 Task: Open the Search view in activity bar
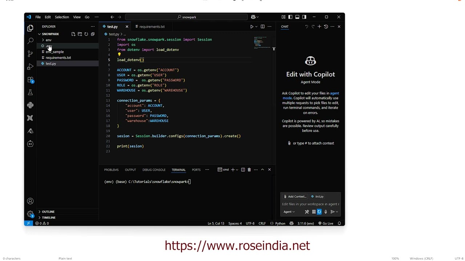click(x=30, y=41)
